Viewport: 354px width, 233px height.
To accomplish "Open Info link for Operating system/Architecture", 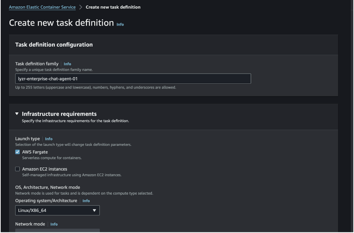I will [x=86, y=201].
